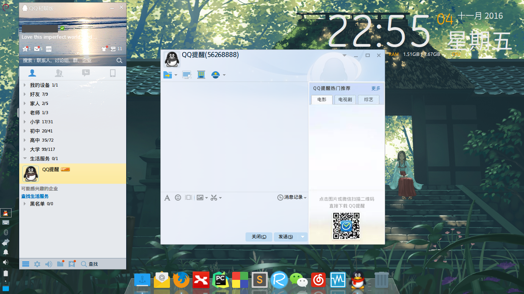
Task: Click the search magnifier in QQ panel
Action: point(119,60)
